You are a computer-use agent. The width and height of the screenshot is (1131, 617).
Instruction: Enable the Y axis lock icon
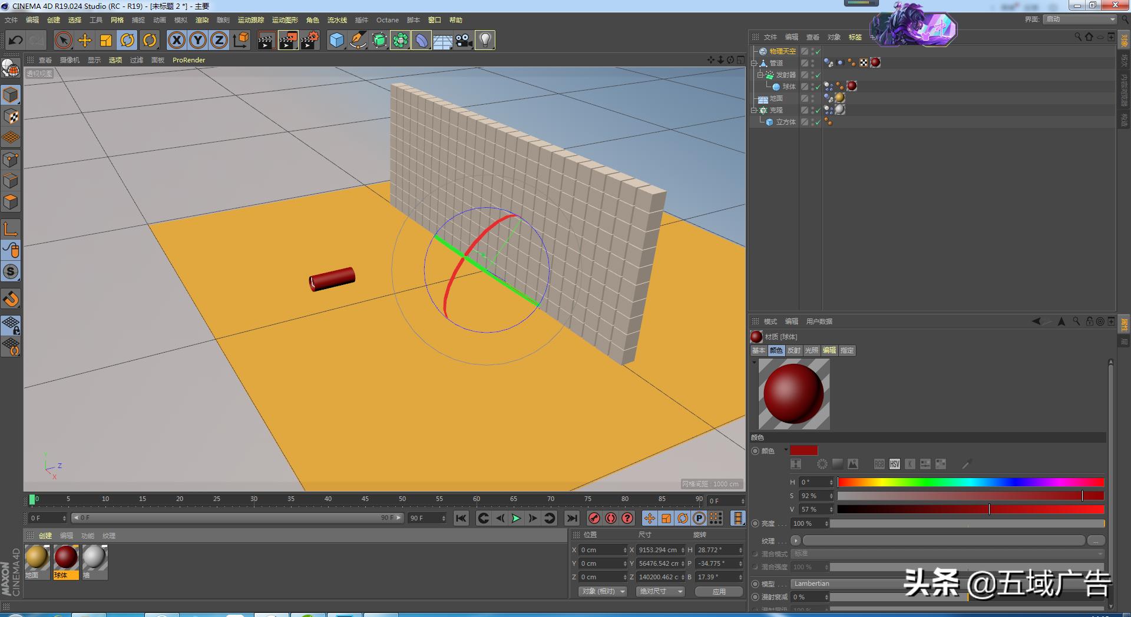pos(197,40)
